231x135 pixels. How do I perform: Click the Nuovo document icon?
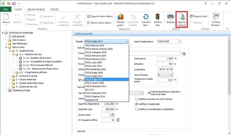tap(6, 17)
